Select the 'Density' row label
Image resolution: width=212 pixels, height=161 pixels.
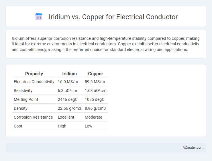click(x=21, y=108)
